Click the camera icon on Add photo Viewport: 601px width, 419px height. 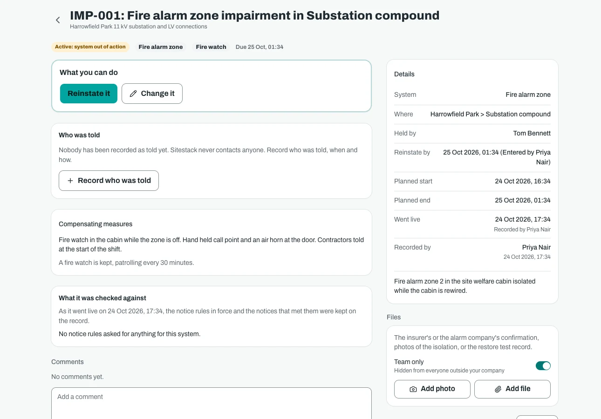(413, 389)
